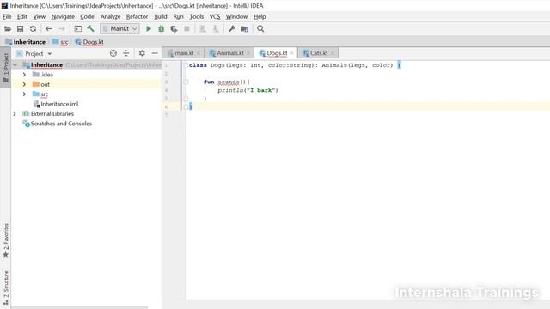Click the Stop square icon

(x=186, y=28)
